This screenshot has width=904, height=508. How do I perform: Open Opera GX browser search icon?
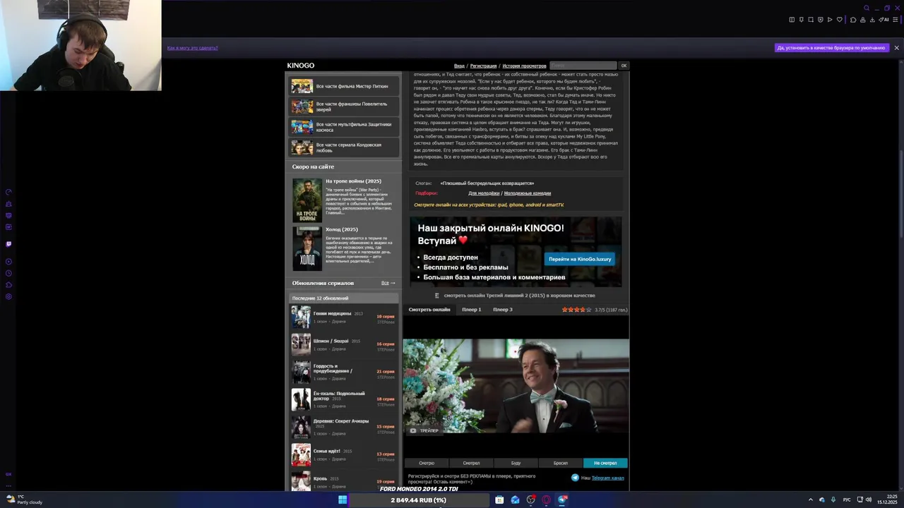click(x=867, y=8)
